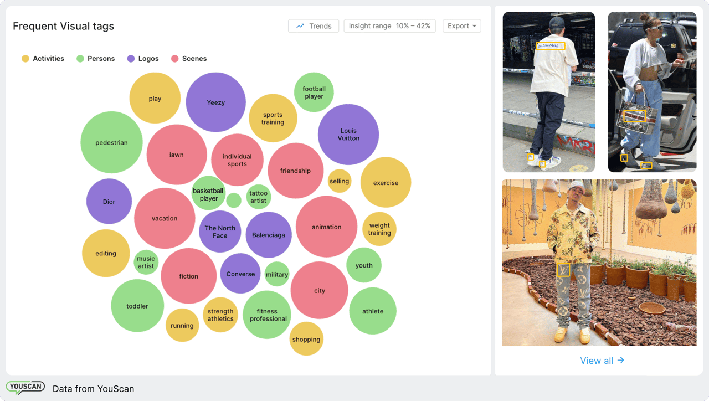The height and width of the screenshot is (401, 709).
Task: Open the Balenciaga t-shirt photo
Action: pyautogui.click(x=548, y=92)
